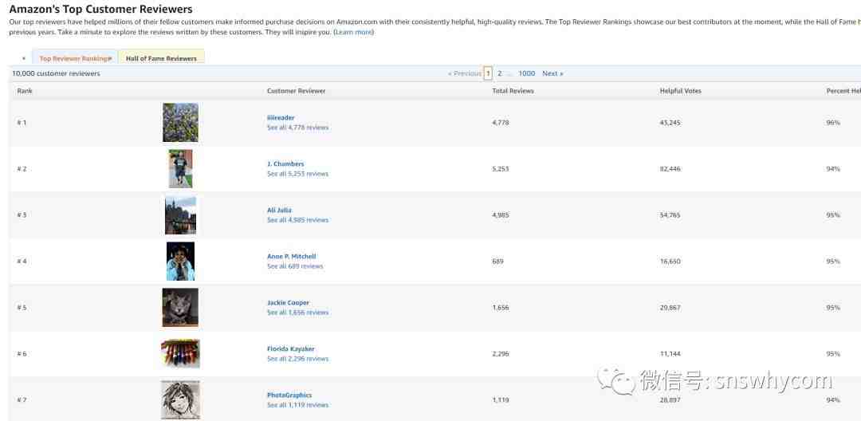Open rank 1 reviewer's flower profile picture
861x421 pixels.
(x=180, y=123)
